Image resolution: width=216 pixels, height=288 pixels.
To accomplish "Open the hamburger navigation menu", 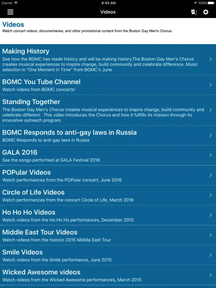I will (x=10, y=12).
